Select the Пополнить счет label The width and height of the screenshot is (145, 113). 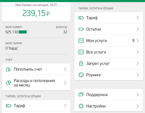pos(28,69)
